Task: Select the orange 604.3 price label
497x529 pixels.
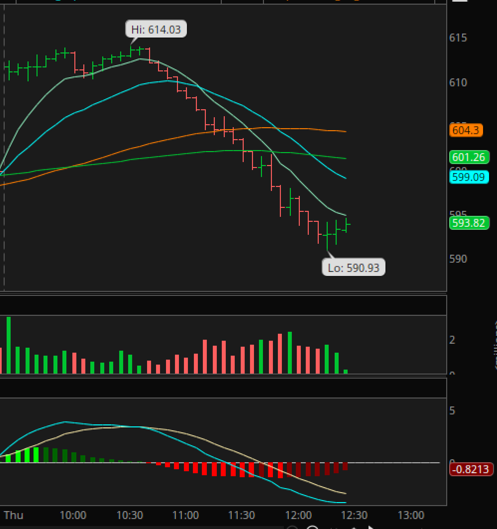Action: 466,130
